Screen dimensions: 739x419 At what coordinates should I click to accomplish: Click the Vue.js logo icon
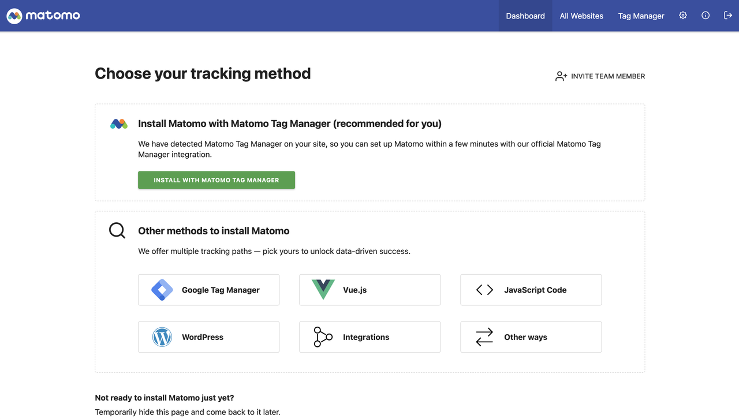click(323, 290)
